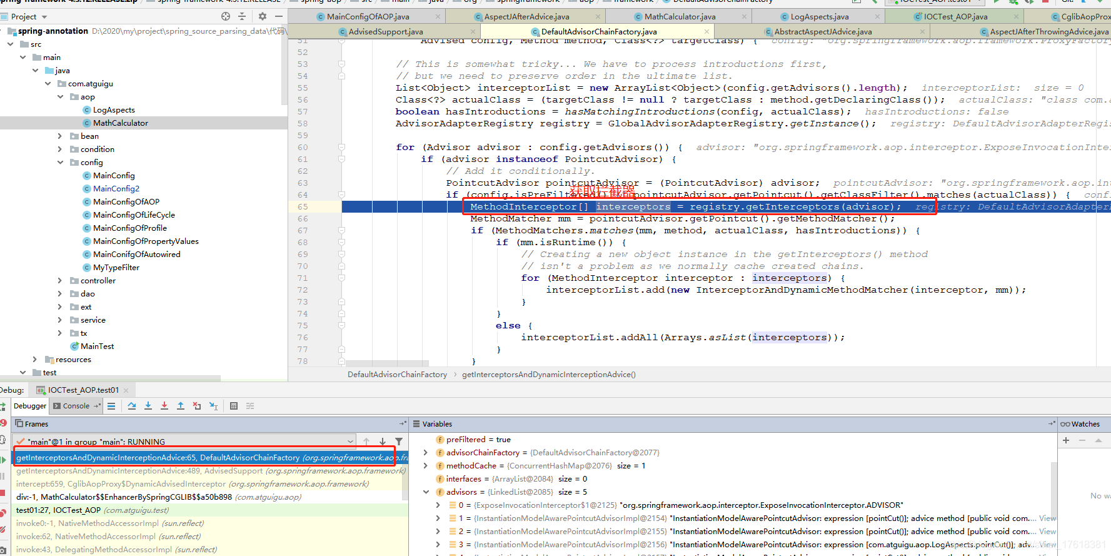Locate the opened file in Project tree
The image size is (1111, 556).
tap(226, 16)
